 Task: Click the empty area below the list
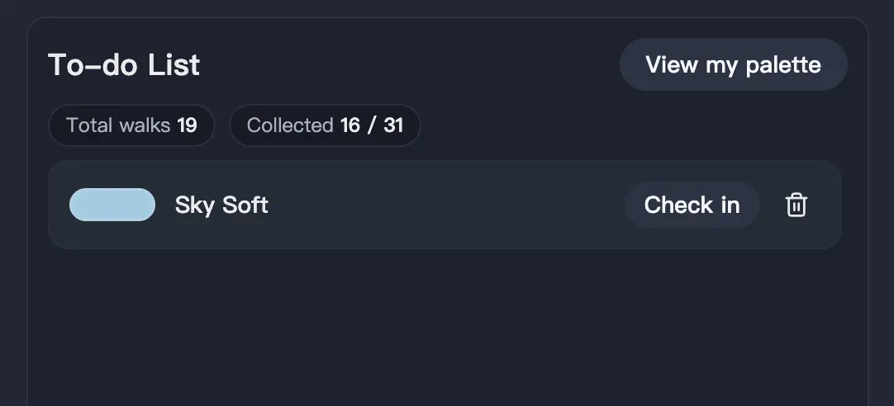[446, 330]
